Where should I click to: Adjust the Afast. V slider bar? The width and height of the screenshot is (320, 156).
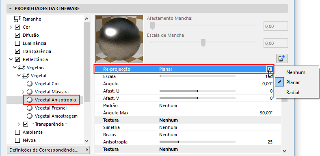point(197,98)
